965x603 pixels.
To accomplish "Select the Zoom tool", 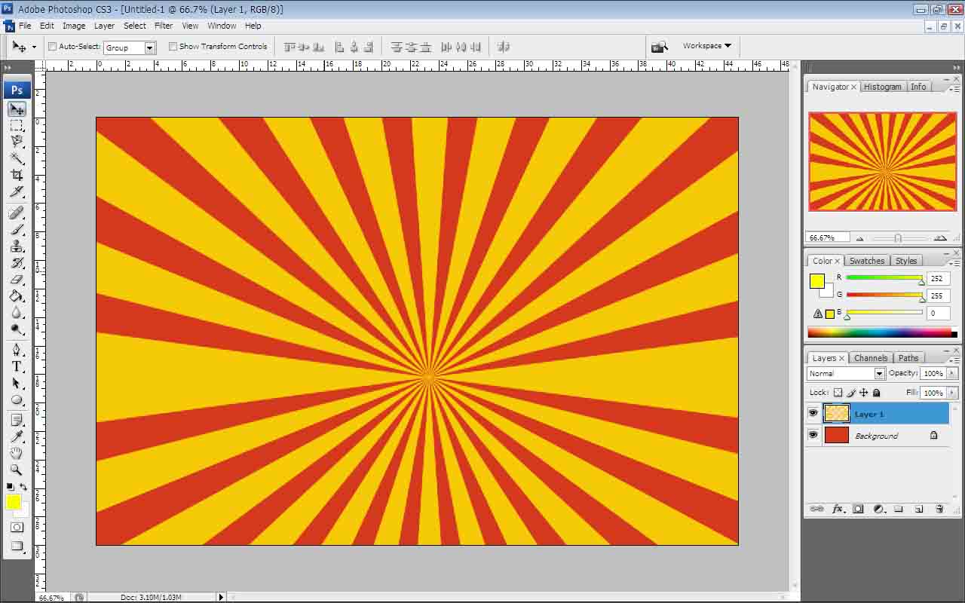I will coord(17,470).
